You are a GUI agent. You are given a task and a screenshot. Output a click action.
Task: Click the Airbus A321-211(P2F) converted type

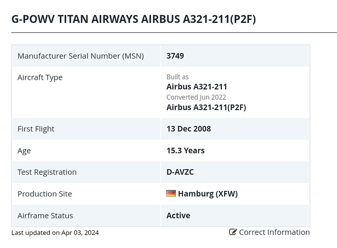[206, 107]
